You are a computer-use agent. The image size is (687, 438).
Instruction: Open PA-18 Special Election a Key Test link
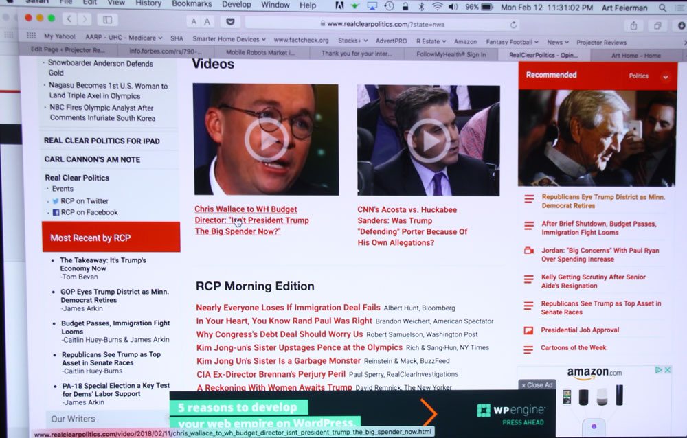[x=116, y=390]
